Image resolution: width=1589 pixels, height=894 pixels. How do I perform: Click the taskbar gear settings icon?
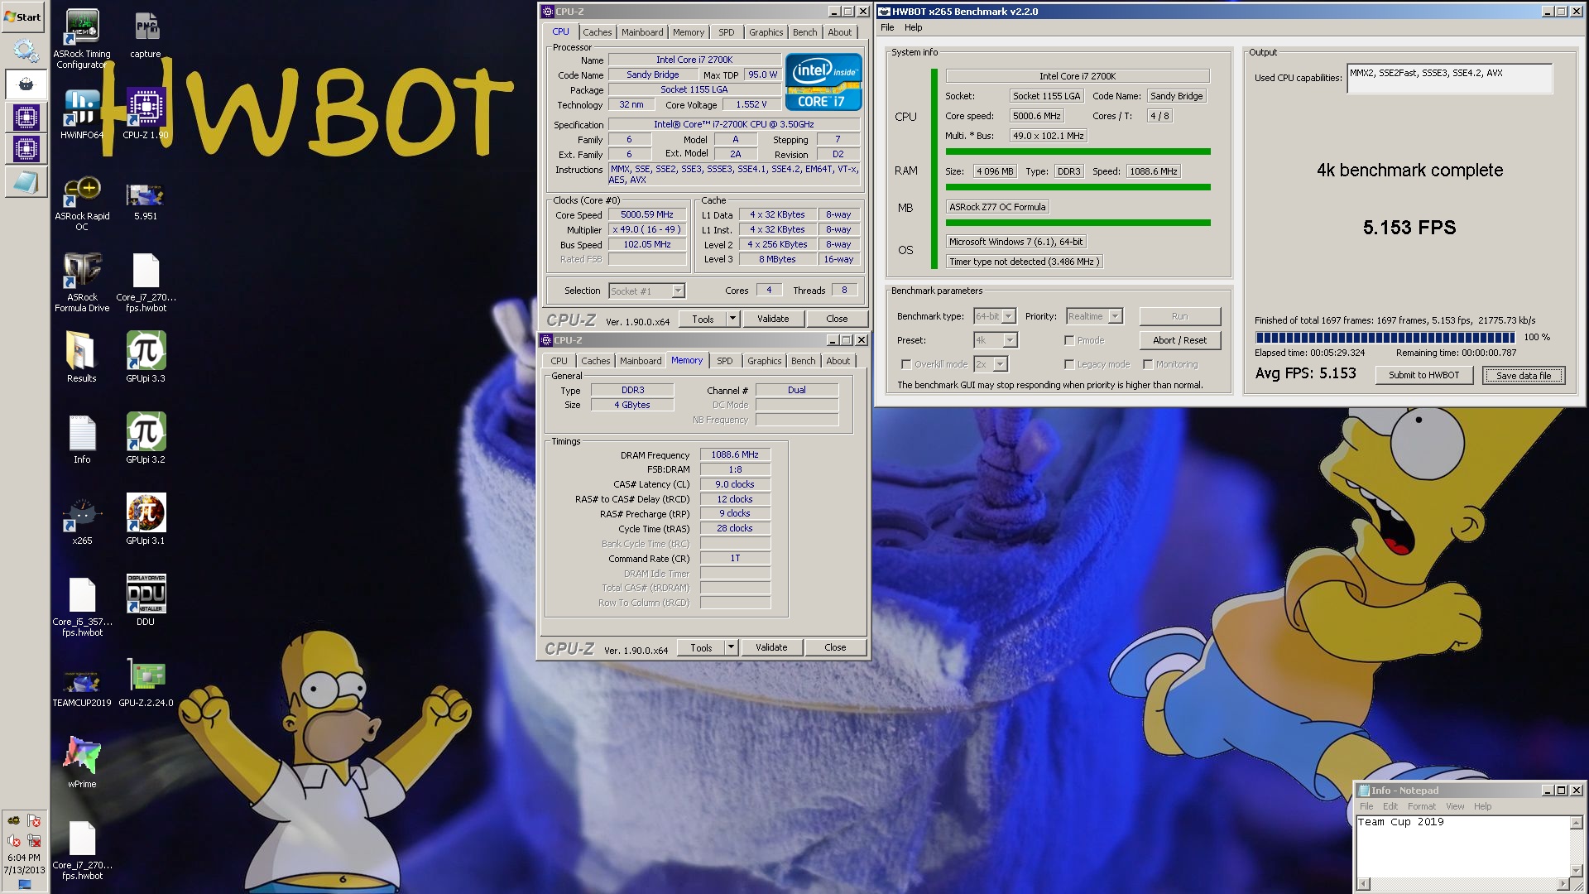[x=26, y=51]
